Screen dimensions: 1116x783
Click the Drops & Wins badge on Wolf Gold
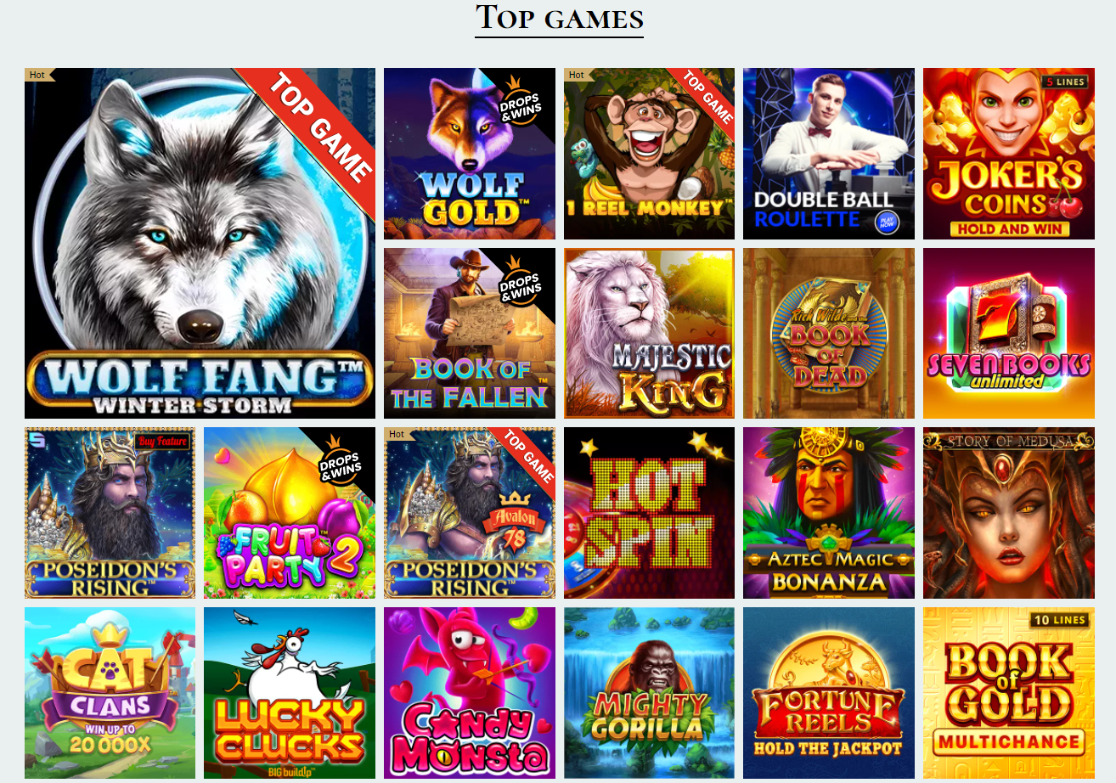(521, 102)
